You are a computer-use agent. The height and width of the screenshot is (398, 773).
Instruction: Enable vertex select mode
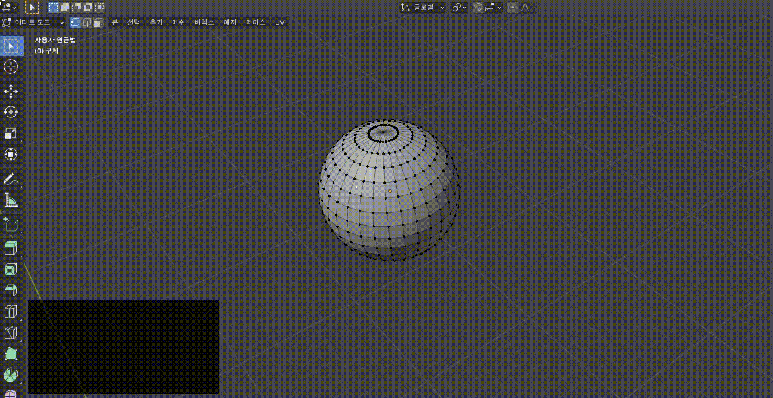[75, 22]
